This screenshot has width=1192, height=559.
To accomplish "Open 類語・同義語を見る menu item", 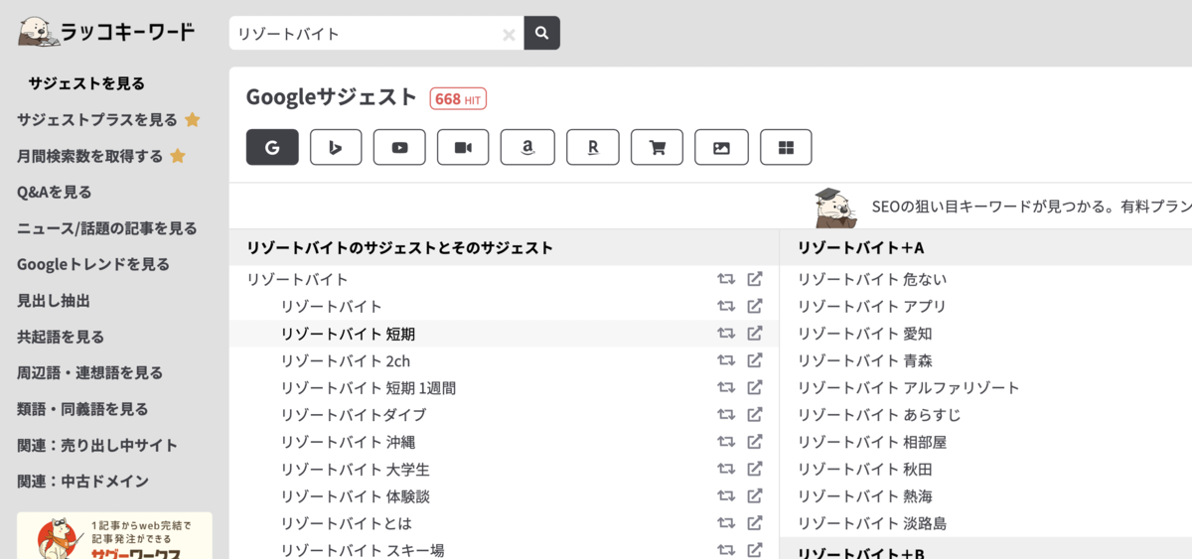I will (82, 409).
